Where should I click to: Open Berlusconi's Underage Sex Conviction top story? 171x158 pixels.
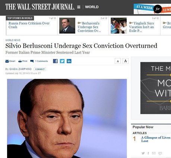89,27
